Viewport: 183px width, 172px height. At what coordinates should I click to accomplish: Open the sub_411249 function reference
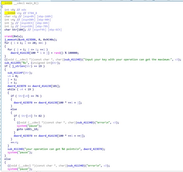(12, 63)
